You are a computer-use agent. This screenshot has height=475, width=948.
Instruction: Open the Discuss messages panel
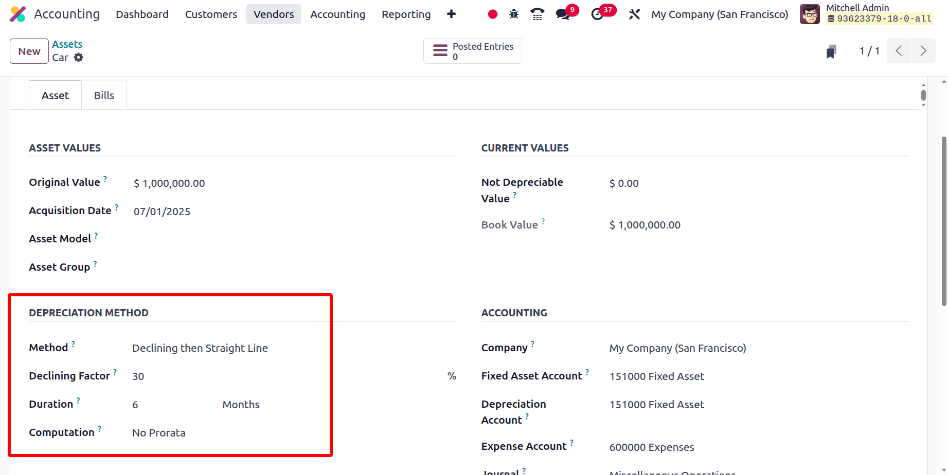(x=561, y=14)
